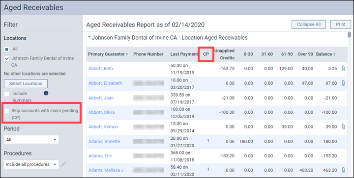Select the 180.00 balance for Adams, Annette
The width and height of the screenshot is (354, 178).
(x=330, y=141)
